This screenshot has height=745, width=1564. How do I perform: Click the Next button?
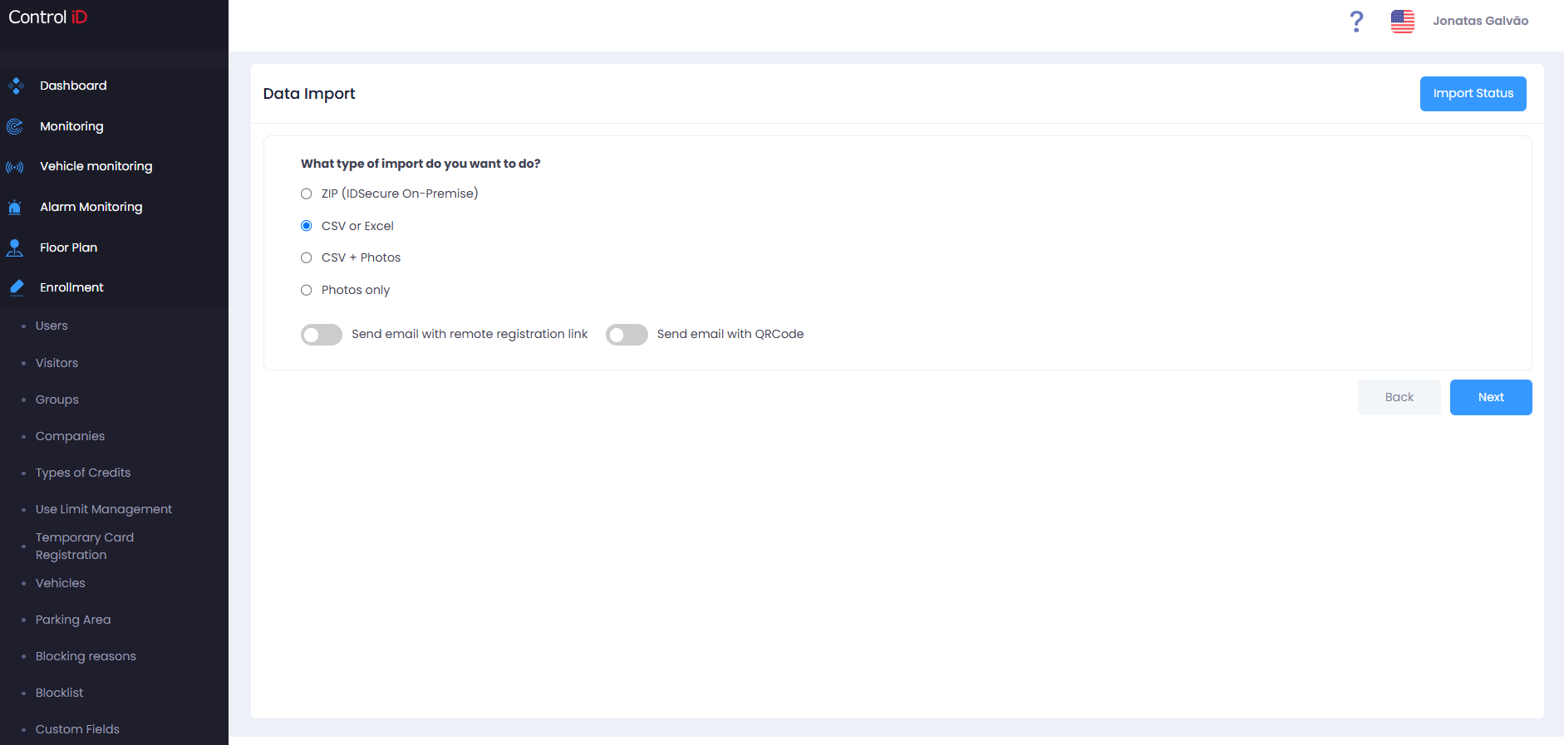pyautogui.click(x=1491, y=397)
